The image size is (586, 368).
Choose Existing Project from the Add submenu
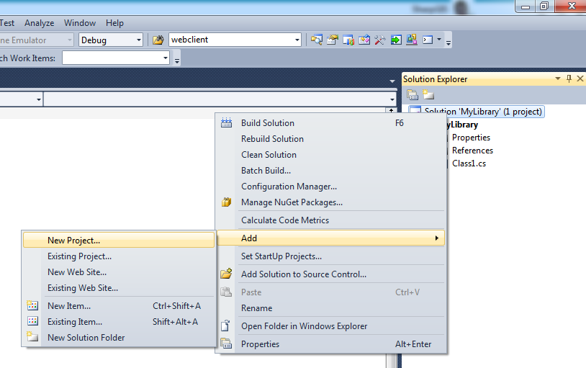tap(119, 256)
